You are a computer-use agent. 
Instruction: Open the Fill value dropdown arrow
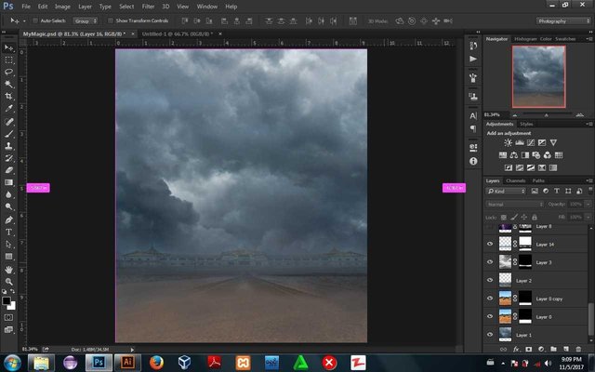tap(588, 217)
